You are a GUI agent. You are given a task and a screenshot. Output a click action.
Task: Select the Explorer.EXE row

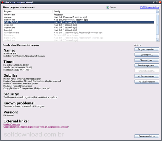point(79,38)
